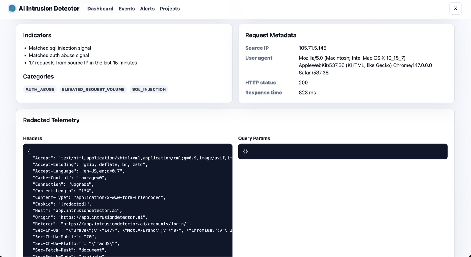The image size is (471, 257).
Task: Click the empty {} query params code block
Action: click(x=343, y=152)
